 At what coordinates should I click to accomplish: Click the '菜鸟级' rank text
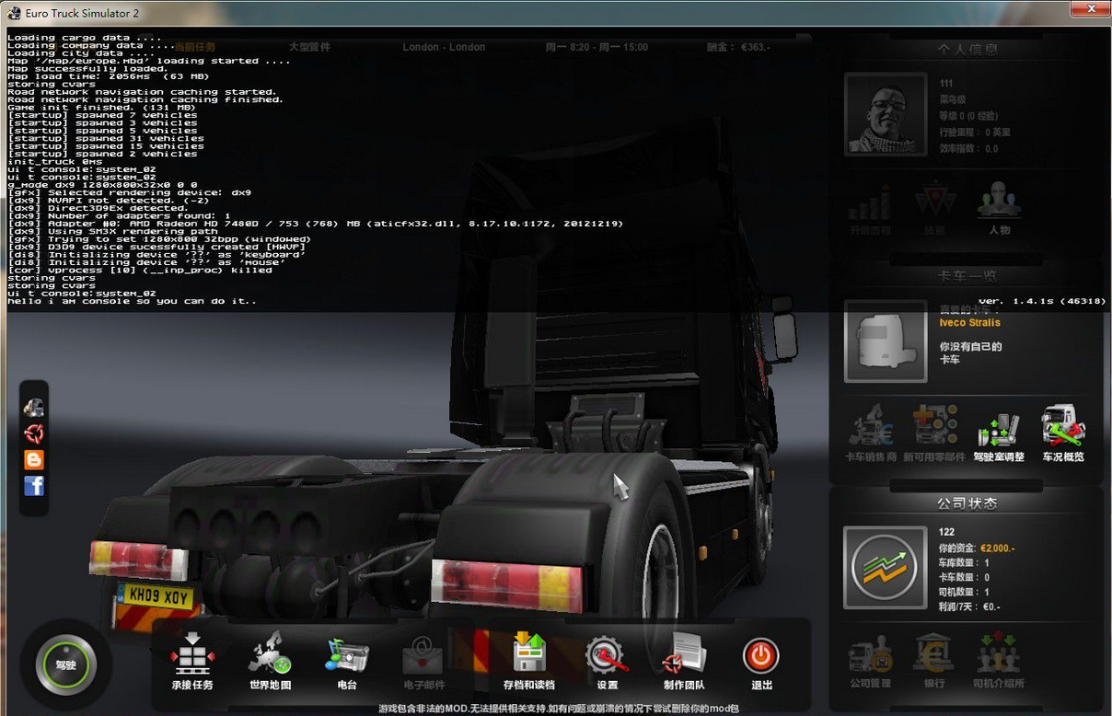click(953, 99)
